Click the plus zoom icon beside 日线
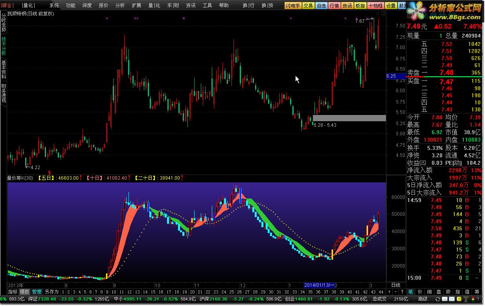The image size is (485, 306). click(389, 292)
